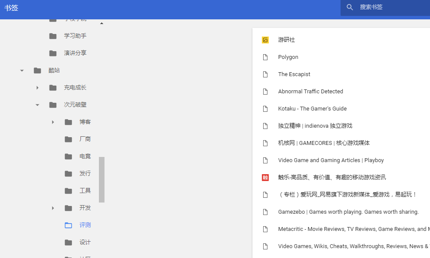
Task: Collapse the 酷站 folder arrow
Action: [x=22, y=71]
